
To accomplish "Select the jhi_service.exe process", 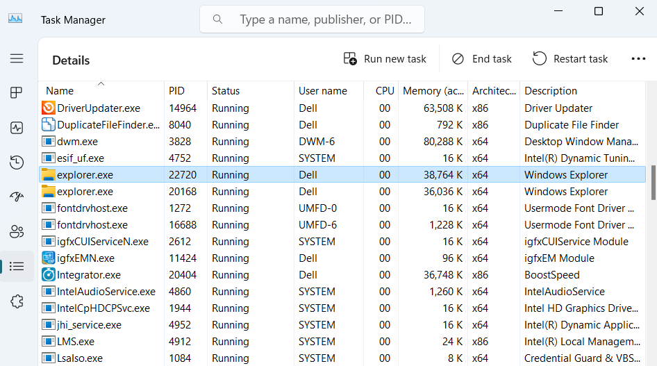I will coord(342,325).
